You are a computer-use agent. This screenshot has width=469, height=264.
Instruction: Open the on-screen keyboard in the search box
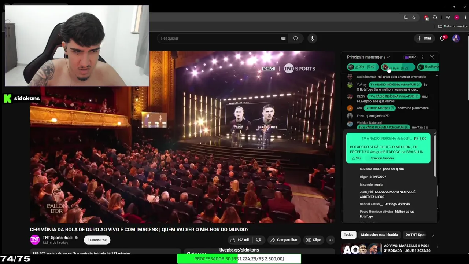tap(283, 38)
